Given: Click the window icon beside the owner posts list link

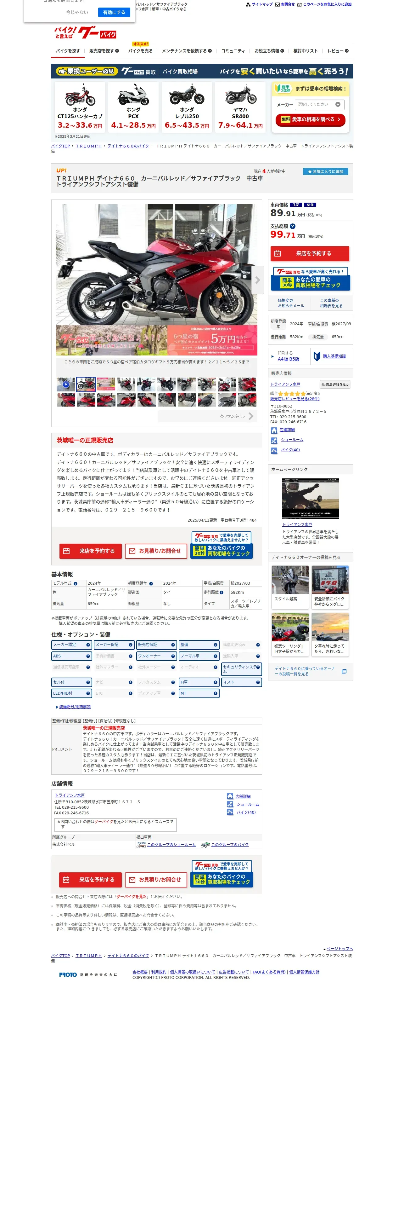Looking at the screenshot, I should (x=344, y=672).
